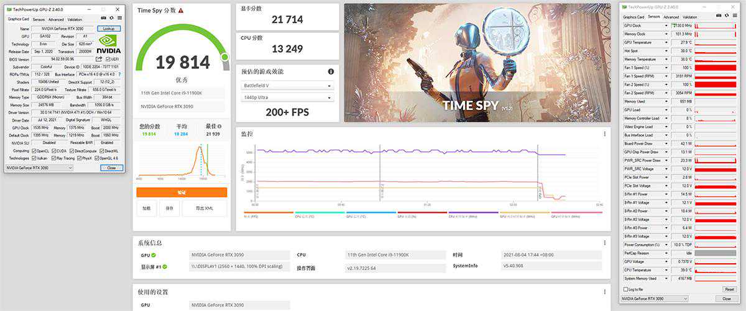
Task: Click the Reset button in sensors window
Action: coord(729,289)
